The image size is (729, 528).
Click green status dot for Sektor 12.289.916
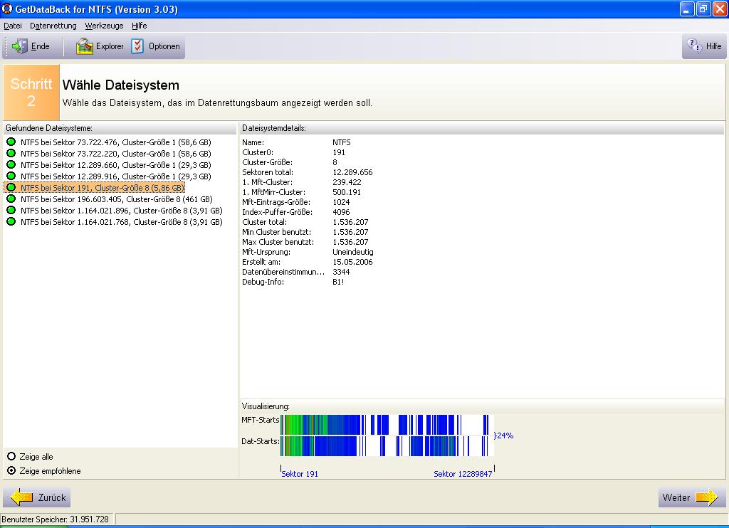(11, 176)
